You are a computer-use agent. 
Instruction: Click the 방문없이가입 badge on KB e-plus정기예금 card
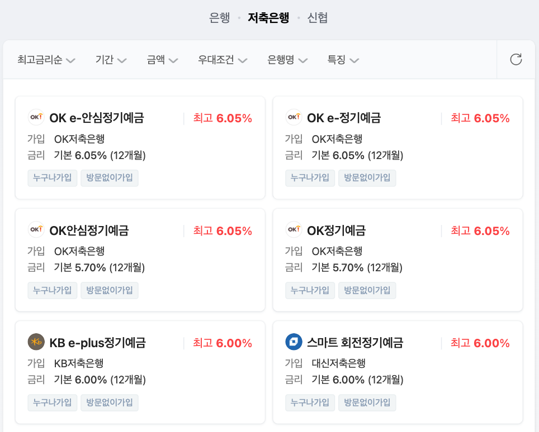pyautogui.click(x=110, y=402)
